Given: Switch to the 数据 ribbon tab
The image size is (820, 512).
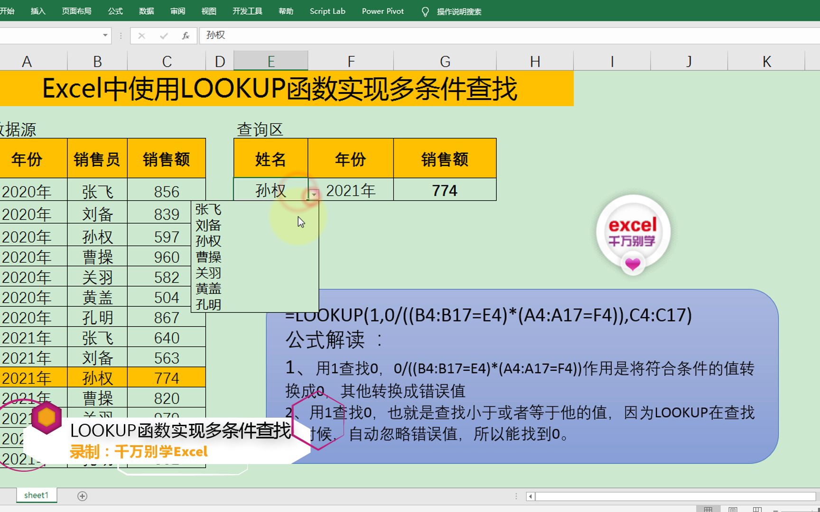Looking at the screenshot, I should tap(146, 11).
